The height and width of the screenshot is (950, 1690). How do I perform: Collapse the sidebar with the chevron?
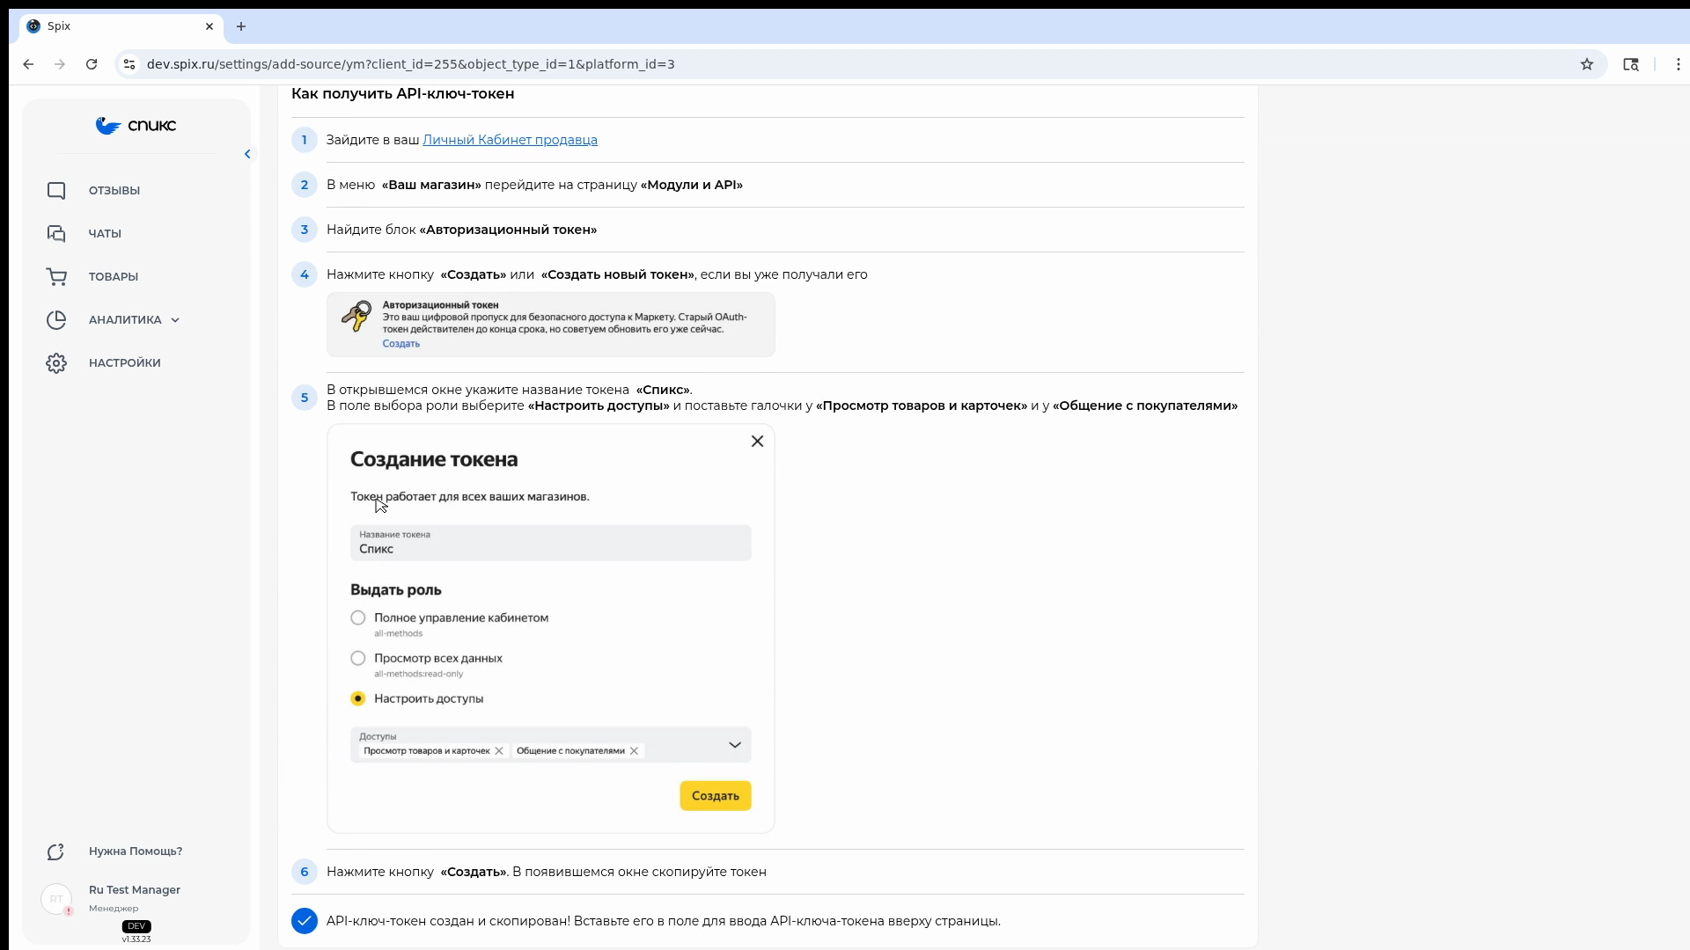tap(247, 154)
